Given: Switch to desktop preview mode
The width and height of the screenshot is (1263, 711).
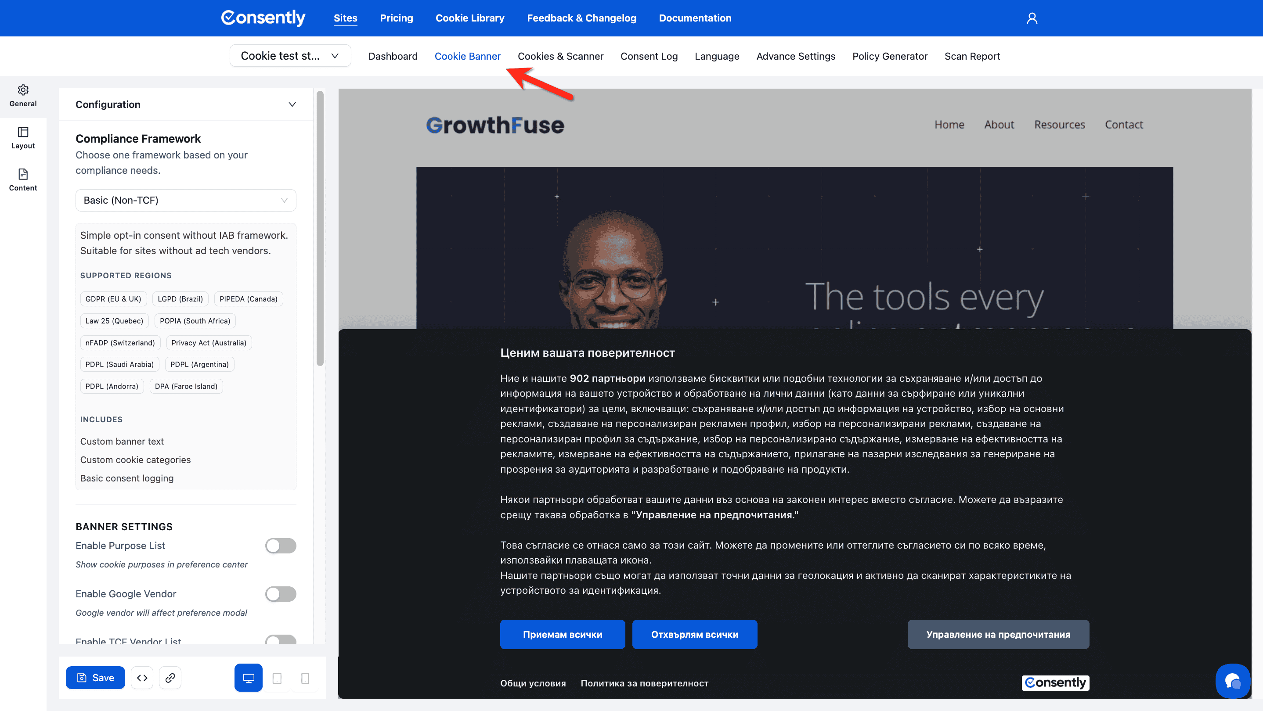Looking at the screenshot, I should point(249,678).
